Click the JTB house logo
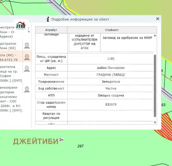The image size is (172, 166). (21, 26)
